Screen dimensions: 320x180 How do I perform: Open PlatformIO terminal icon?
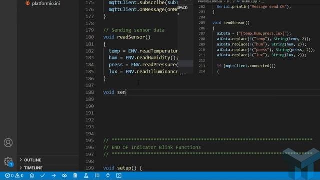(119, 175)
